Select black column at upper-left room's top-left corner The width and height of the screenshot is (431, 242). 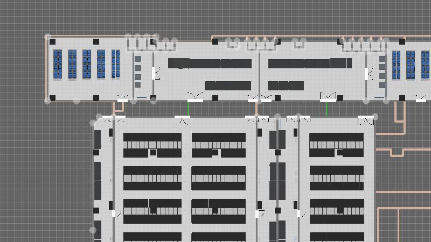[52, 42]
